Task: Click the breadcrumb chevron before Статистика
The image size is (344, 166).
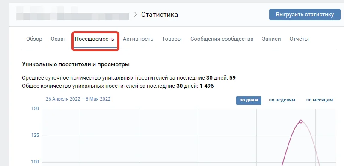Action: pyautogui.click(x=136, y=15)
